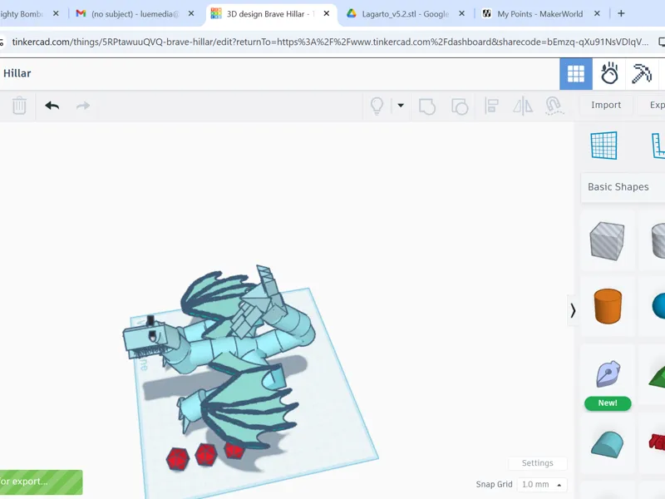Select the middle red polyhedron shape

coord(205,454)
